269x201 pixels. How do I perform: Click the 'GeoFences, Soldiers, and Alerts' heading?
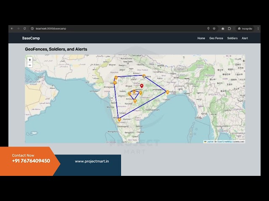[x=56, y=49]
